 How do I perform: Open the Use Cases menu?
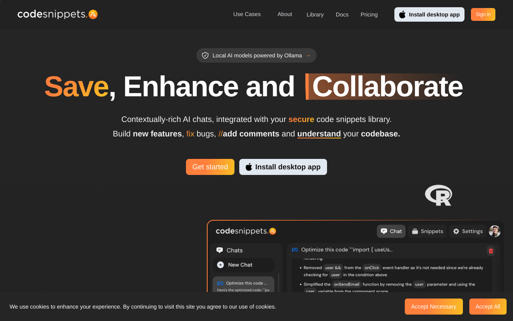[247, 14]
